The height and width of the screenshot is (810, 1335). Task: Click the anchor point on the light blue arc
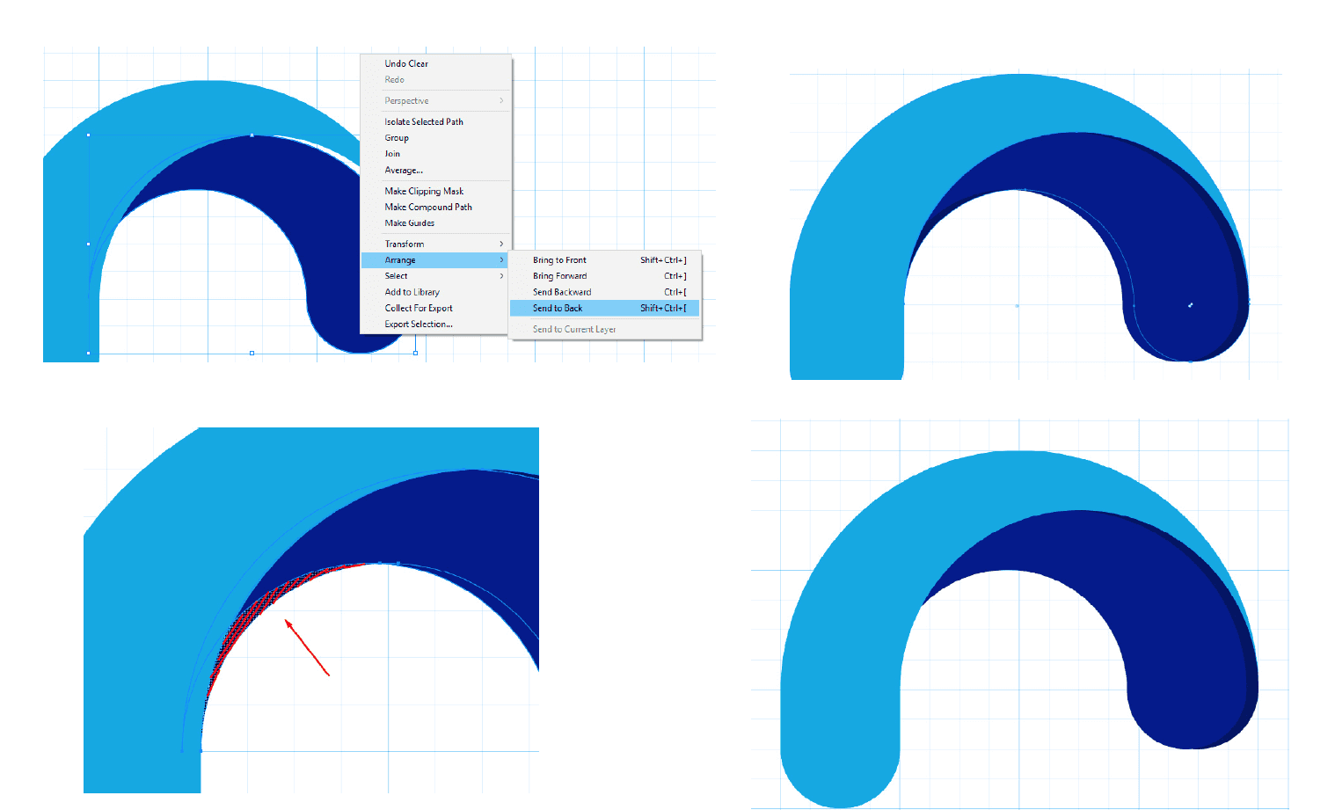click(252, 135)
